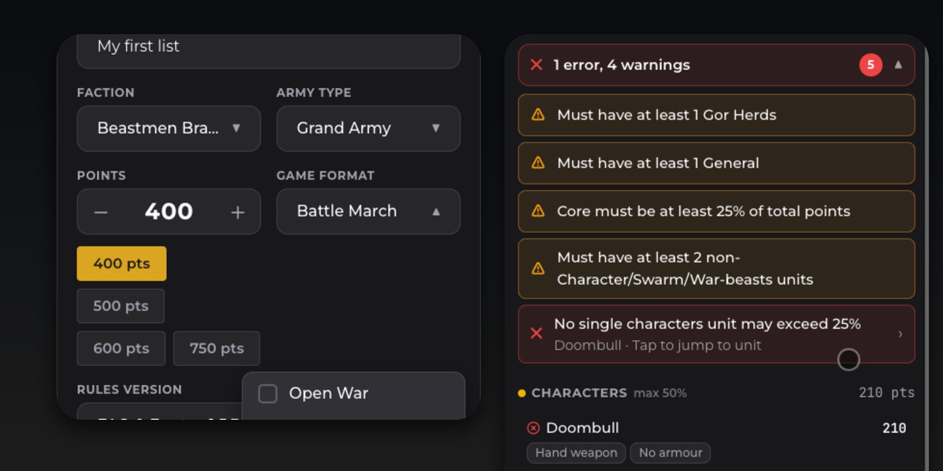Click warning icon beside Core points message

pos(538,211)
